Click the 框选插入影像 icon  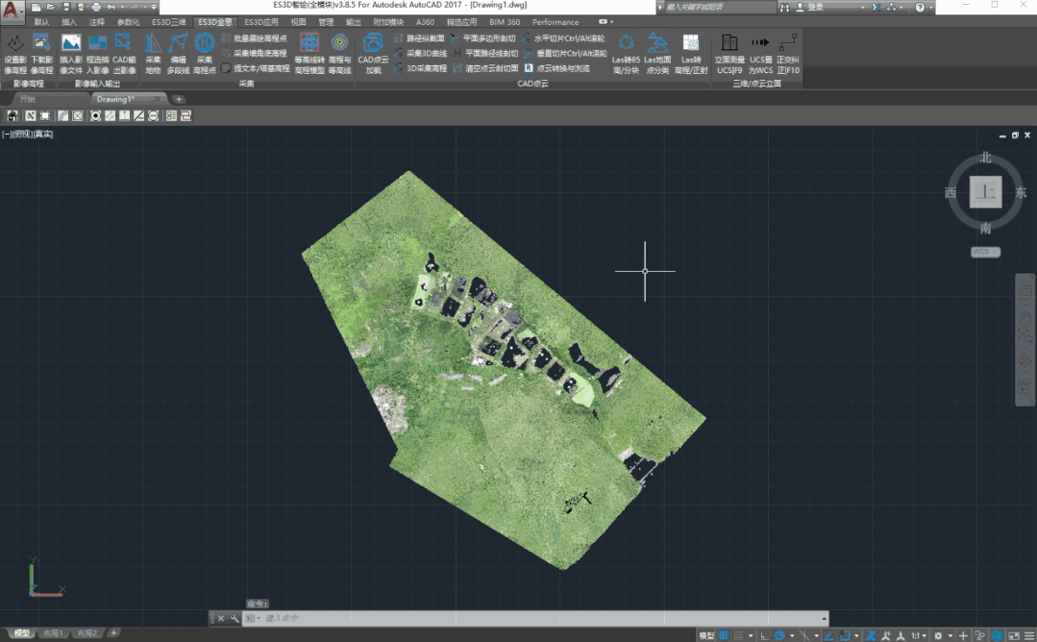point(97,54)
